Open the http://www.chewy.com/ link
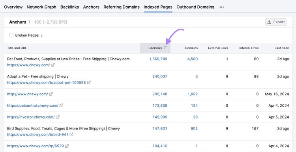The width and height of the screenshot is (296, 152). tap(28, 94)
